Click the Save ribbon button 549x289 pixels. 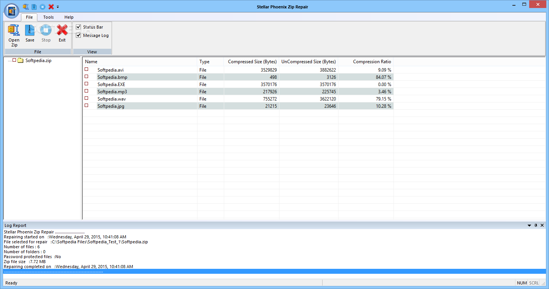30,34
